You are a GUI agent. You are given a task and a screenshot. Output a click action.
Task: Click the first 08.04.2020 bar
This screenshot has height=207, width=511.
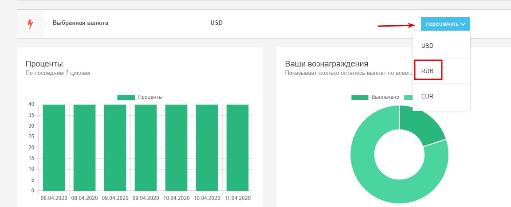coord(54,148)
